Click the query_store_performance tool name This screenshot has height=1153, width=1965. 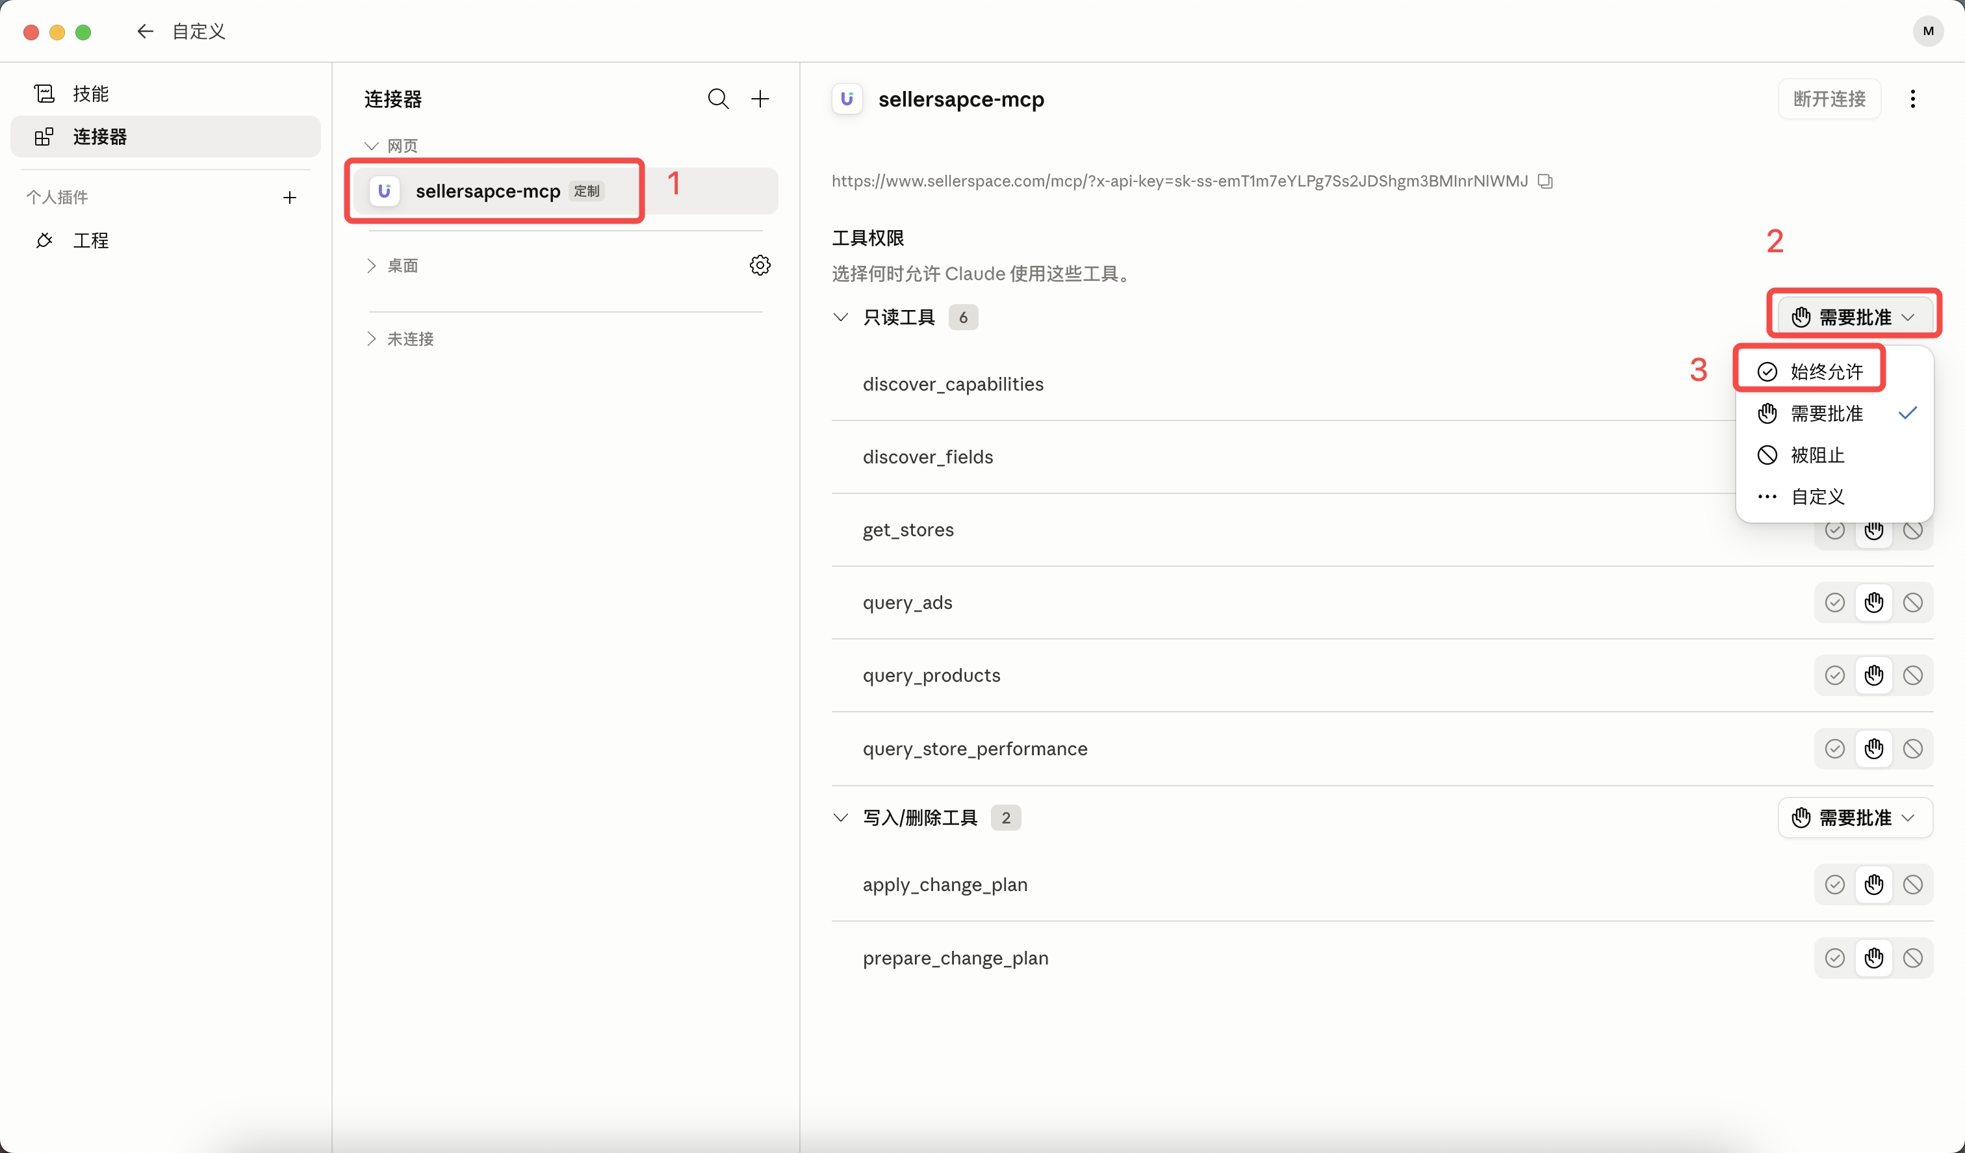click(x=975, y=749)
